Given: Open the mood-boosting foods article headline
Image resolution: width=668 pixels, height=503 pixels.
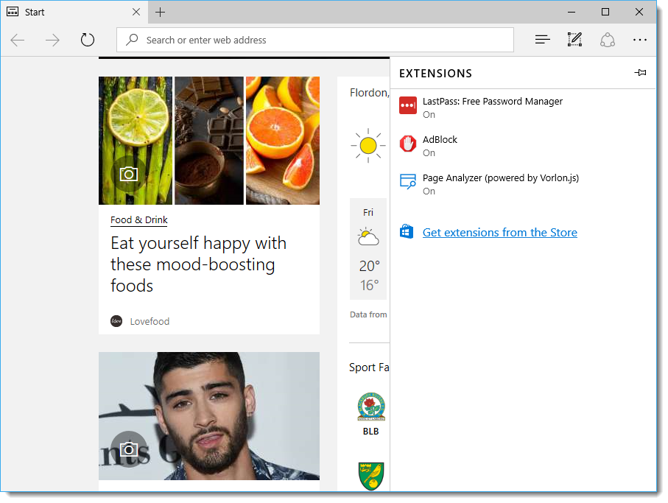Looking at the screenshot, I should click(198, 264).
